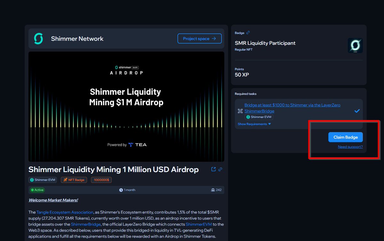The width and height of the screenshot is (384, 241).
Task: Click the 50 XP points value
Action: [242, 75]
